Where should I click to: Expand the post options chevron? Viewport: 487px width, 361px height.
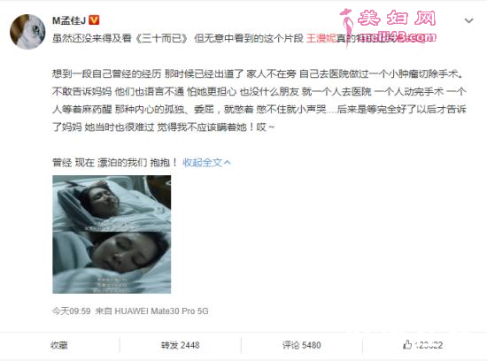(468, 21)
